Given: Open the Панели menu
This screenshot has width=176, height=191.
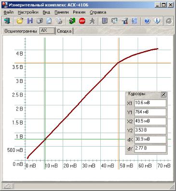Looking at the screenshot, I should pos(62,12).
